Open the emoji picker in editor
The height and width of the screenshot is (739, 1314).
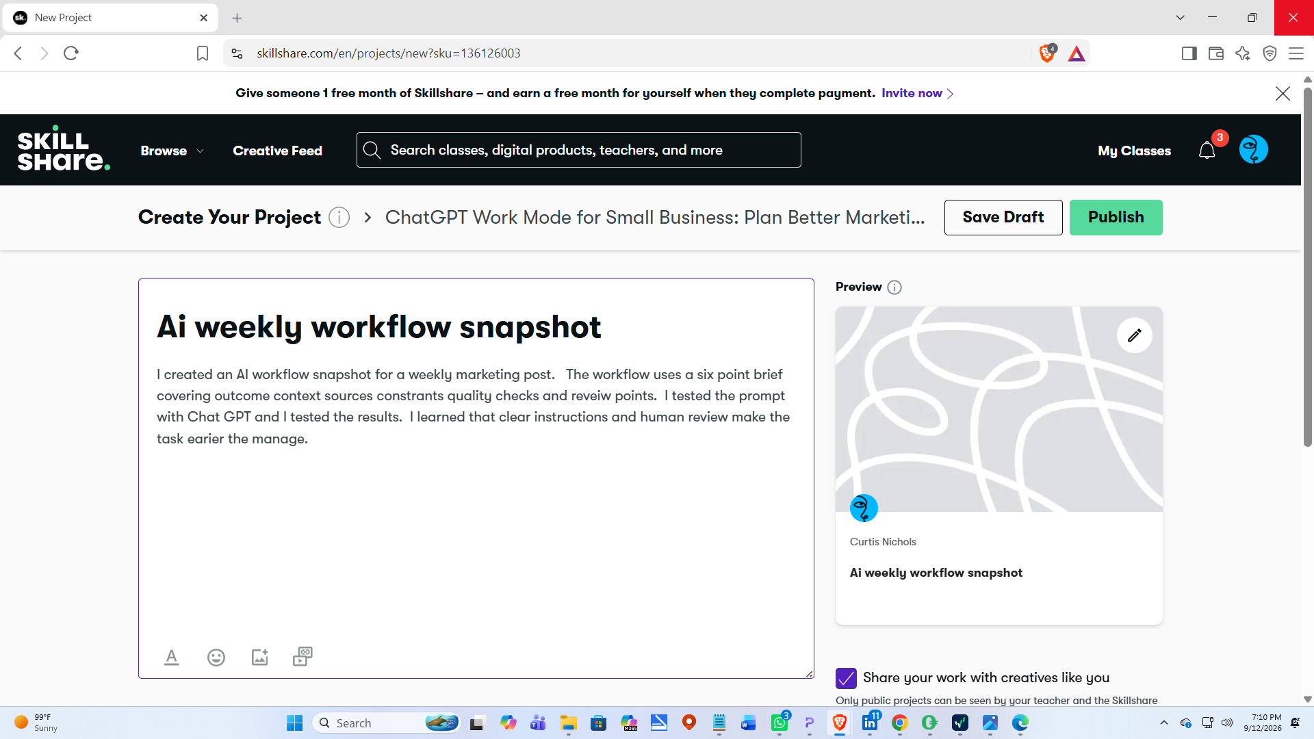coord(216,658)
